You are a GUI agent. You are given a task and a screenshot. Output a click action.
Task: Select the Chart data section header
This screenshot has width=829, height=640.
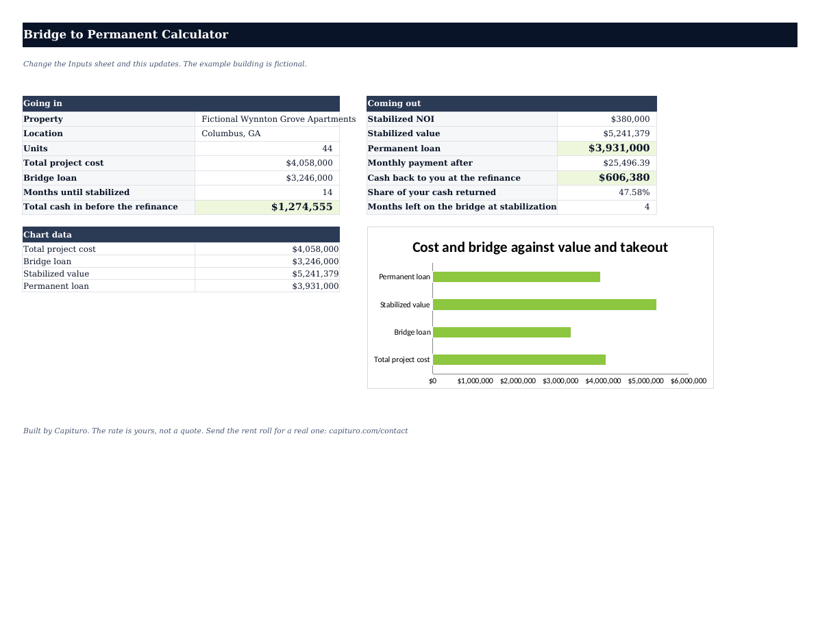click(x=181, y=234)
